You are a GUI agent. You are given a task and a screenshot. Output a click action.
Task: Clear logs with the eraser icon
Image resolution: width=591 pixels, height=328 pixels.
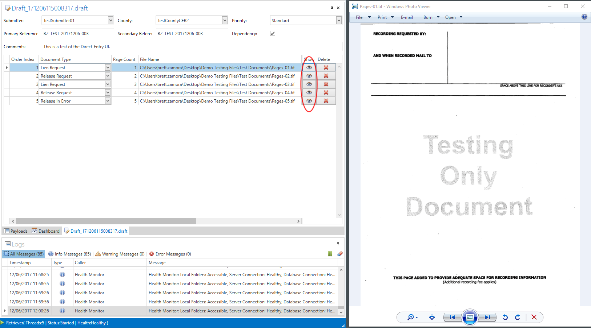point(340,254)
